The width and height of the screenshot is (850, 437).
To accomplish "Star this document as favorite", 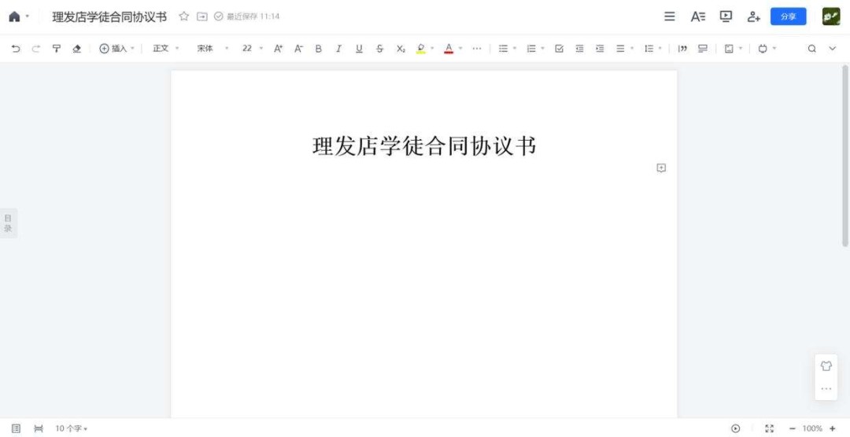I will (x=183, y=17).
